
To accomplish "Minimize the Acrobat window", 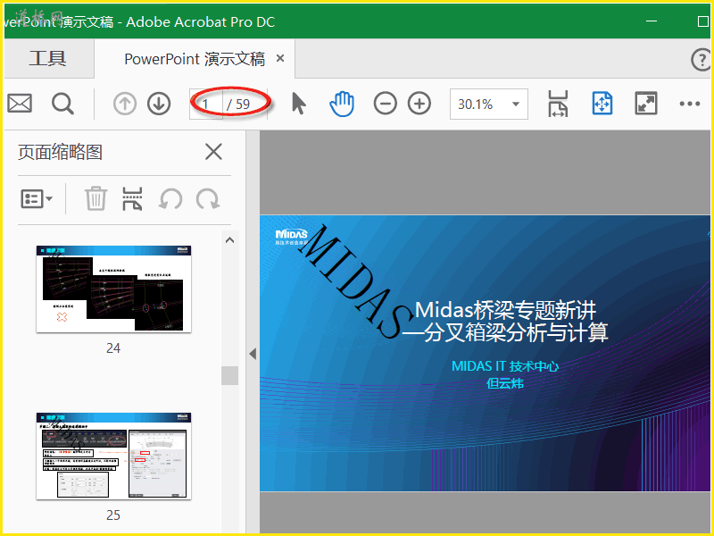I will coord(652,21).
